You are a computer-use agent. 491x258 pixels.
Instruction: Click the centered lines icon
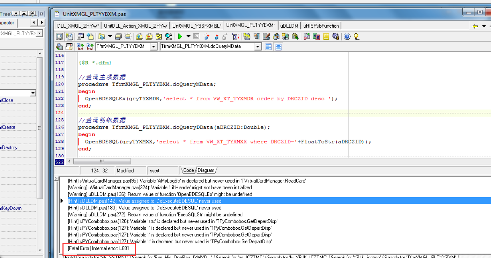(x=278, y=47)
